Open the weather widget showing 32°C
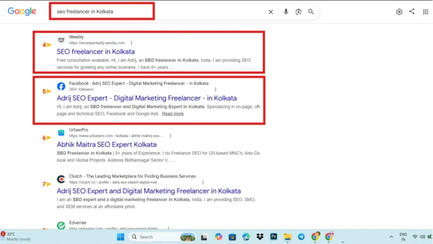 click(16, 237)
